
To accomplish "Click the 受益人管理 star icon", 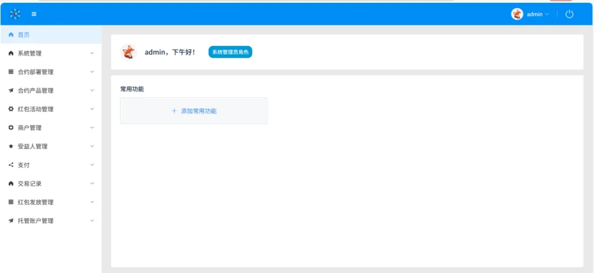I will 11,146.
